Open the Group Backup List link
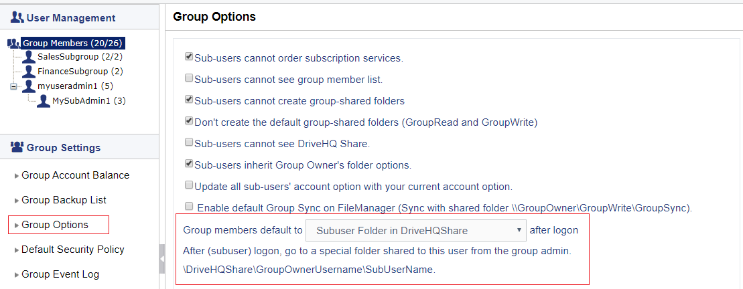743x289 pixels. (x=64, y=200)
